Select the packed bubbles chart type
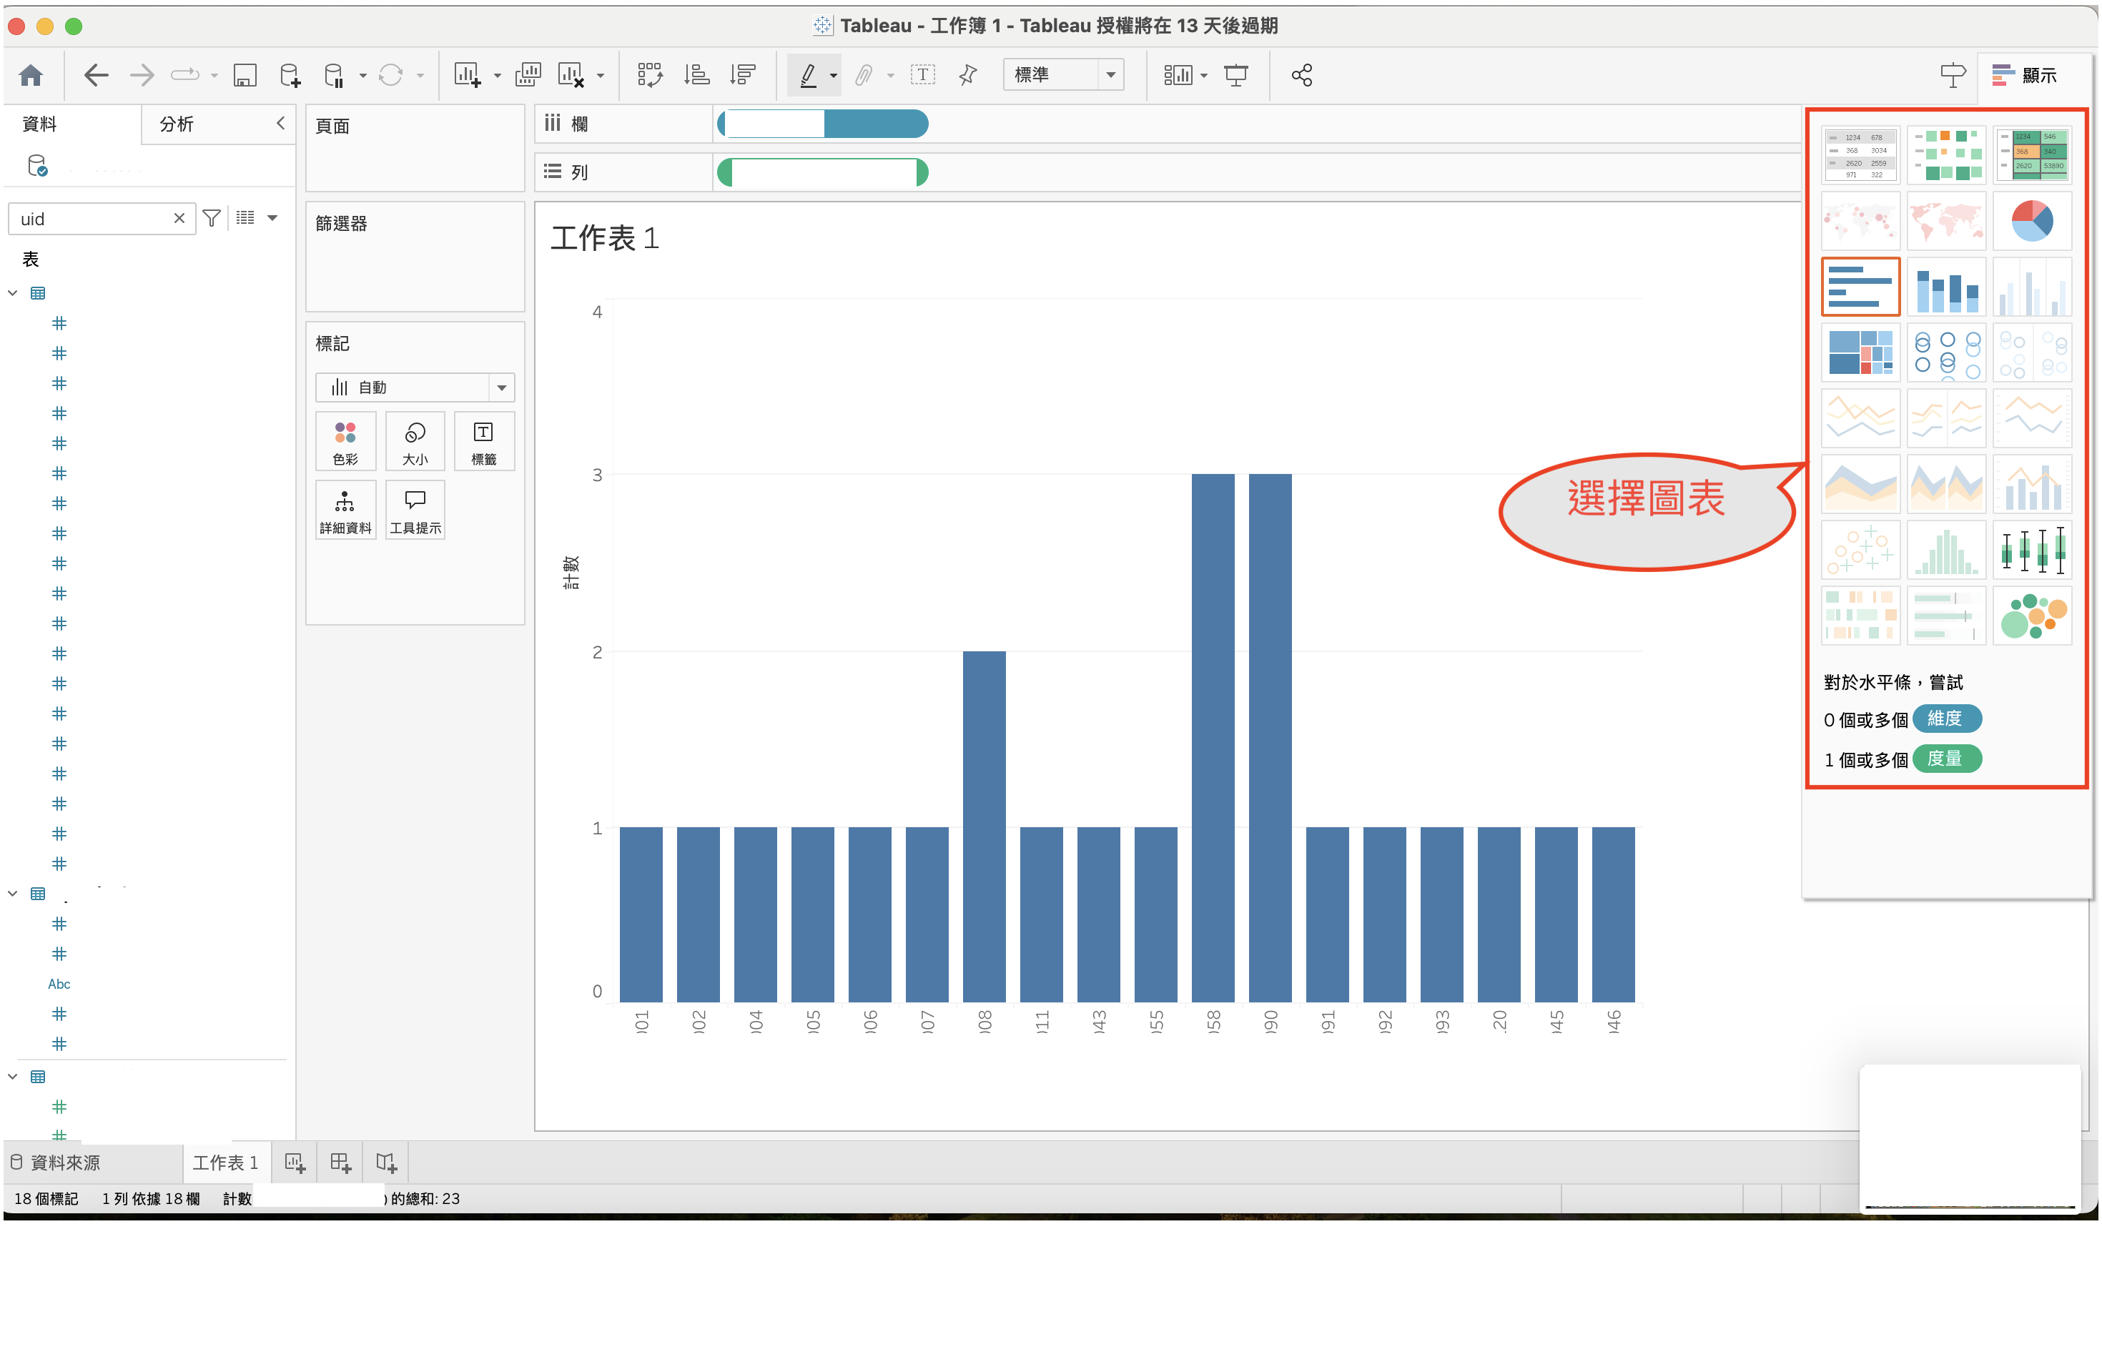2102x1367 pixels. [x=2032, y=616]
